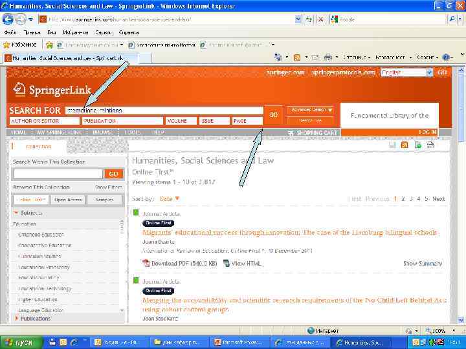The image size is (466, 349).
Task: Click the Internet Explorer quick launch icon
Action: tap(74, 343)
